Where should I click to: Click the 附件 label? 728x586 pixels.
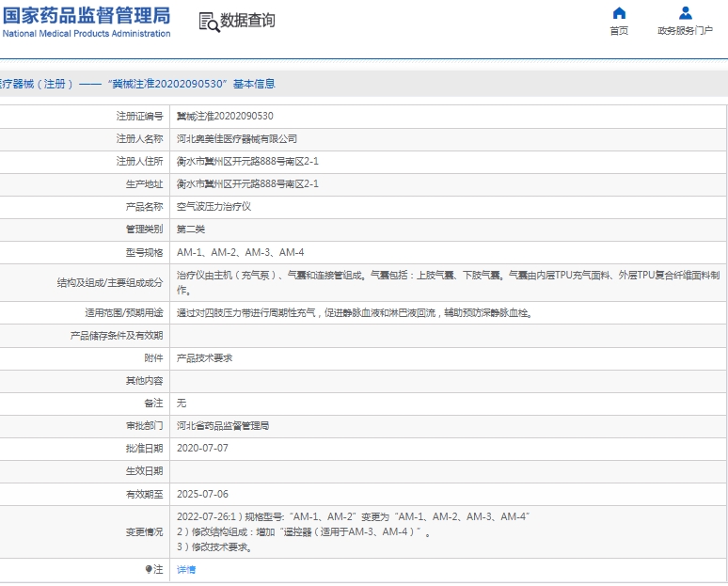click(153, 358)
